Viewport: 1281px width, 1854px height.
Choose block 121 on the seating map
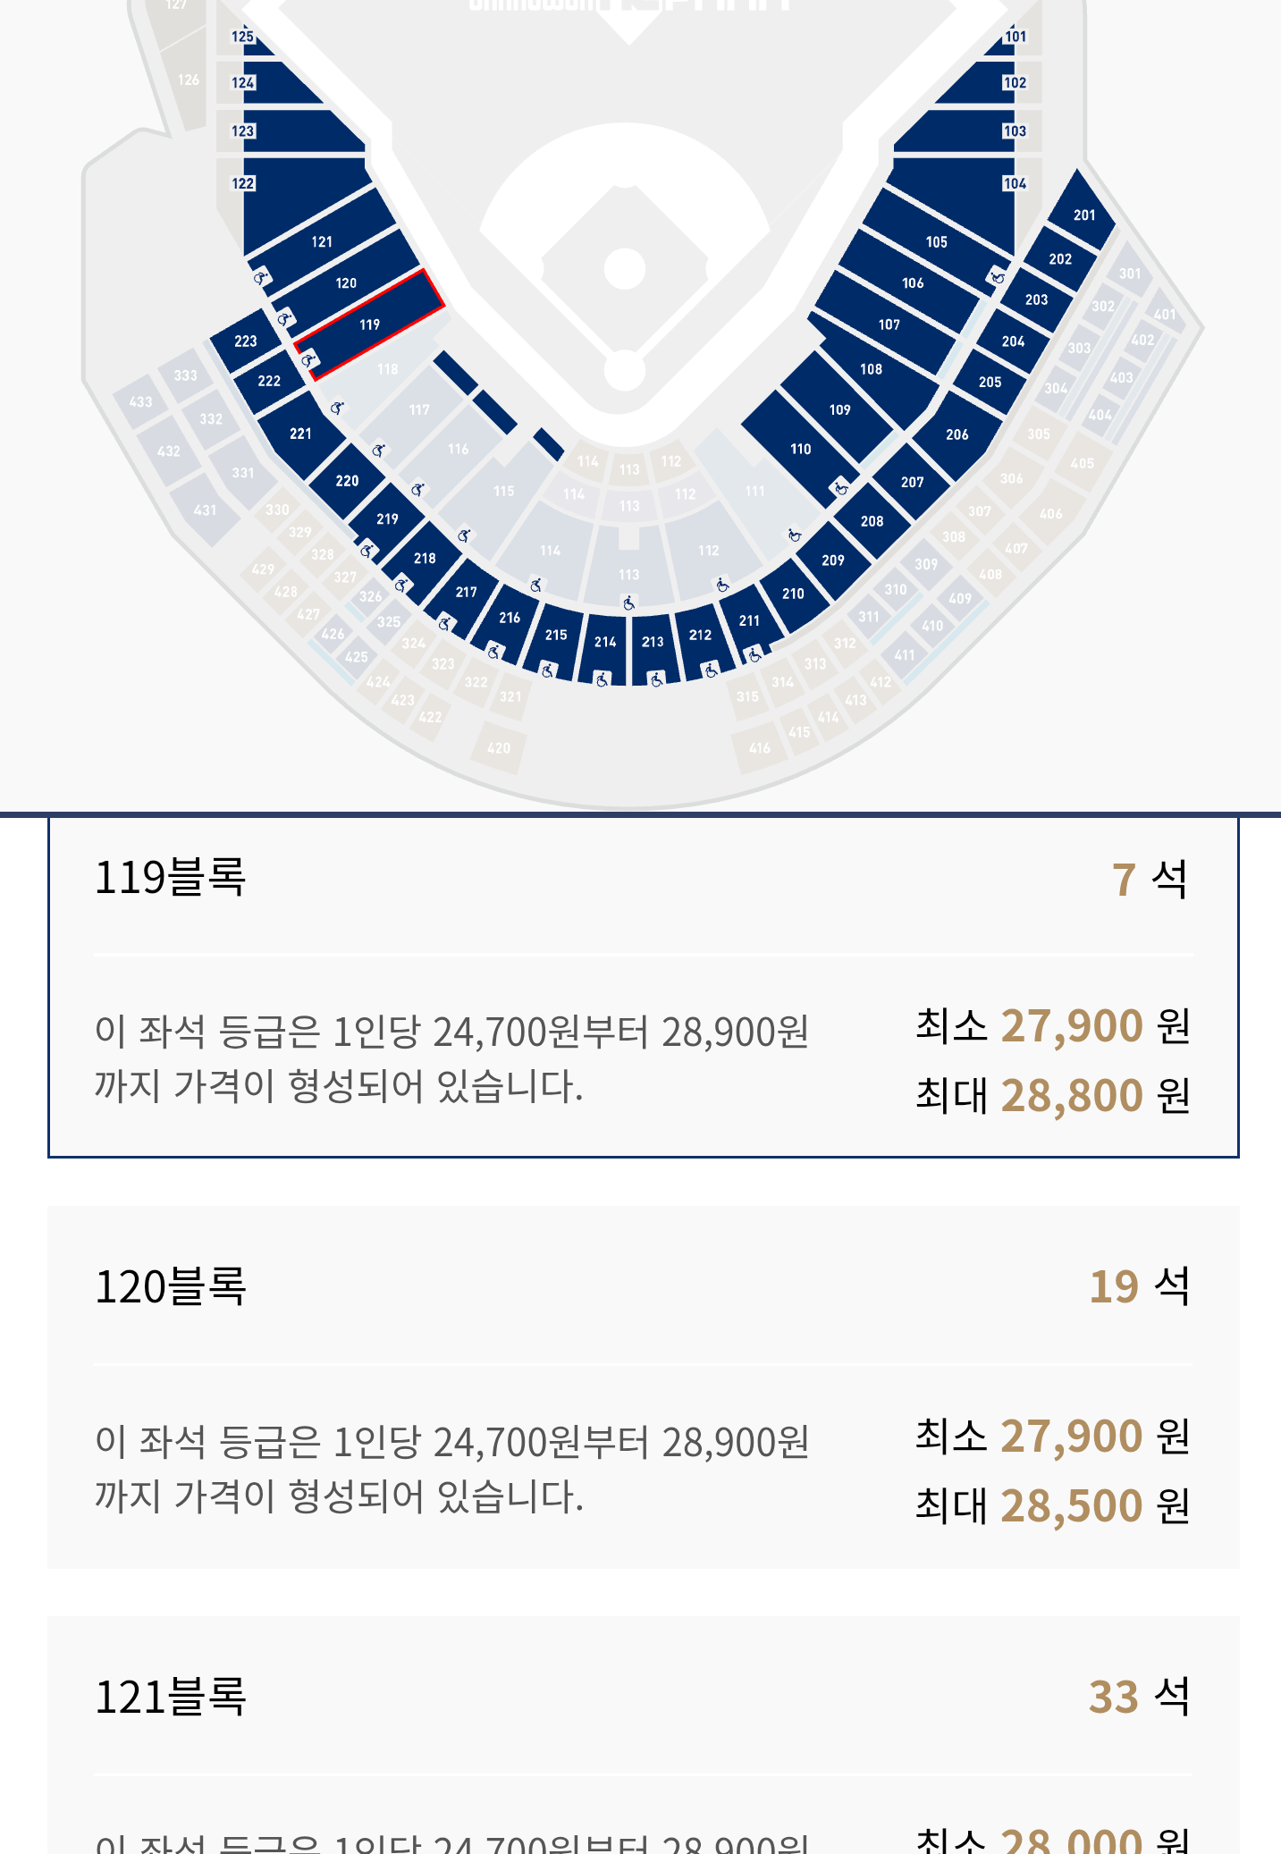pos(322,241)
